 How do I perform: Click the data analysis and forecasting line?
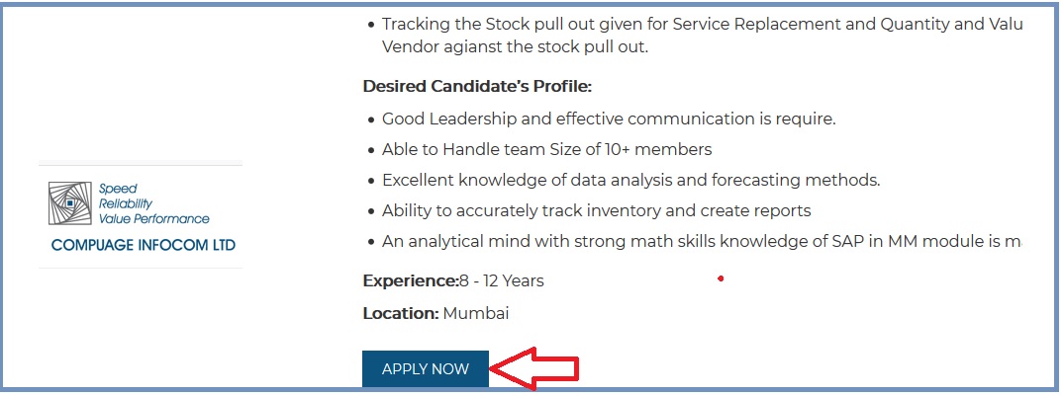click(630, 180)
